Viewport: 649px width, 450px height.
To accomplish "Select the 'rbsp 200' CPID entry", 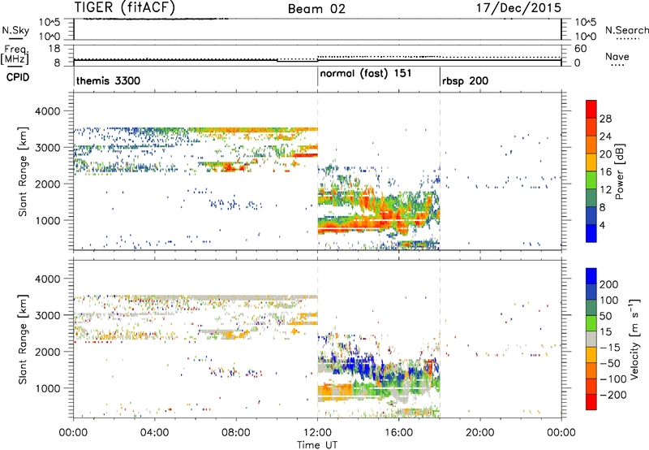I will [465, 80].
